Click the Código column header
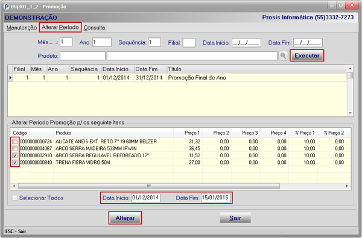The height and width of the screenshot is (238, 362). (32, 133)
